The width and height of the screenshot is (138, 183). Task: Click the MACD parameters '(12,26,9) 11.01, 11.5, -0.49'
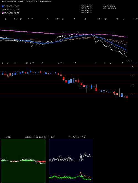(x=36, y=137)
